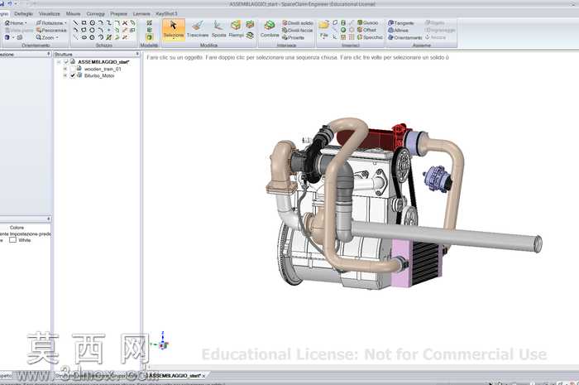579x385 pixels.
Task: Collapse the ASSEMBLAGGIO_start tree node
Action: point(59,62)
